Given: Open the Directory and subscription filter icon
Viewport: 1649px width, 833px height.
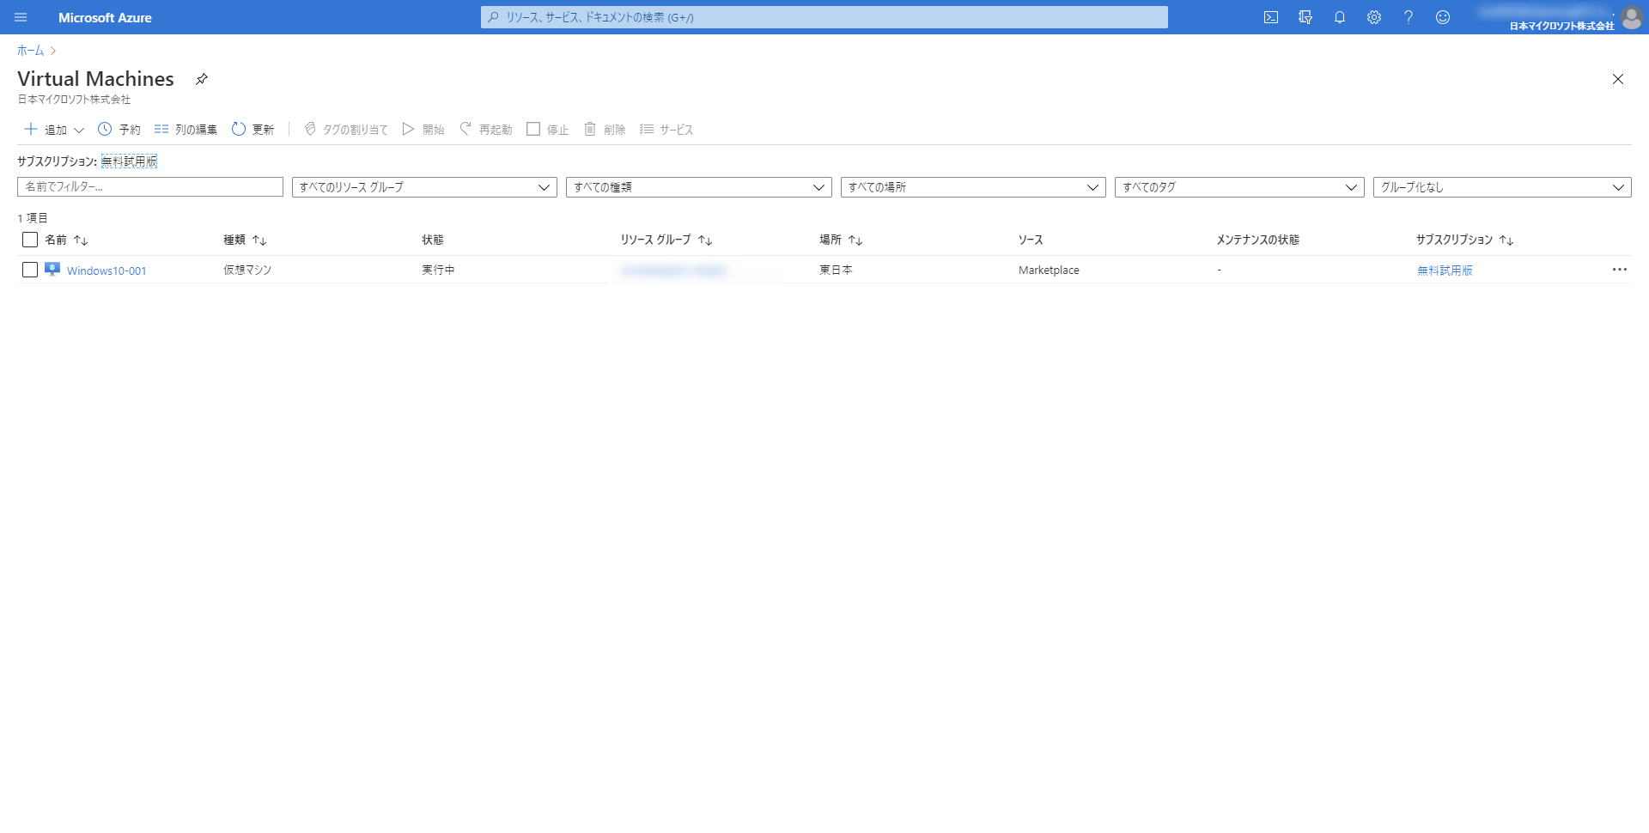Looking at the screenshot, I should (x=1305, y=17).
